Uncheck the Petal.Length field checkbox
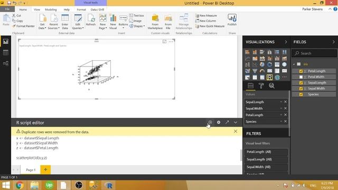Screen dimensions: 338x190 click(x=301, y=71)
